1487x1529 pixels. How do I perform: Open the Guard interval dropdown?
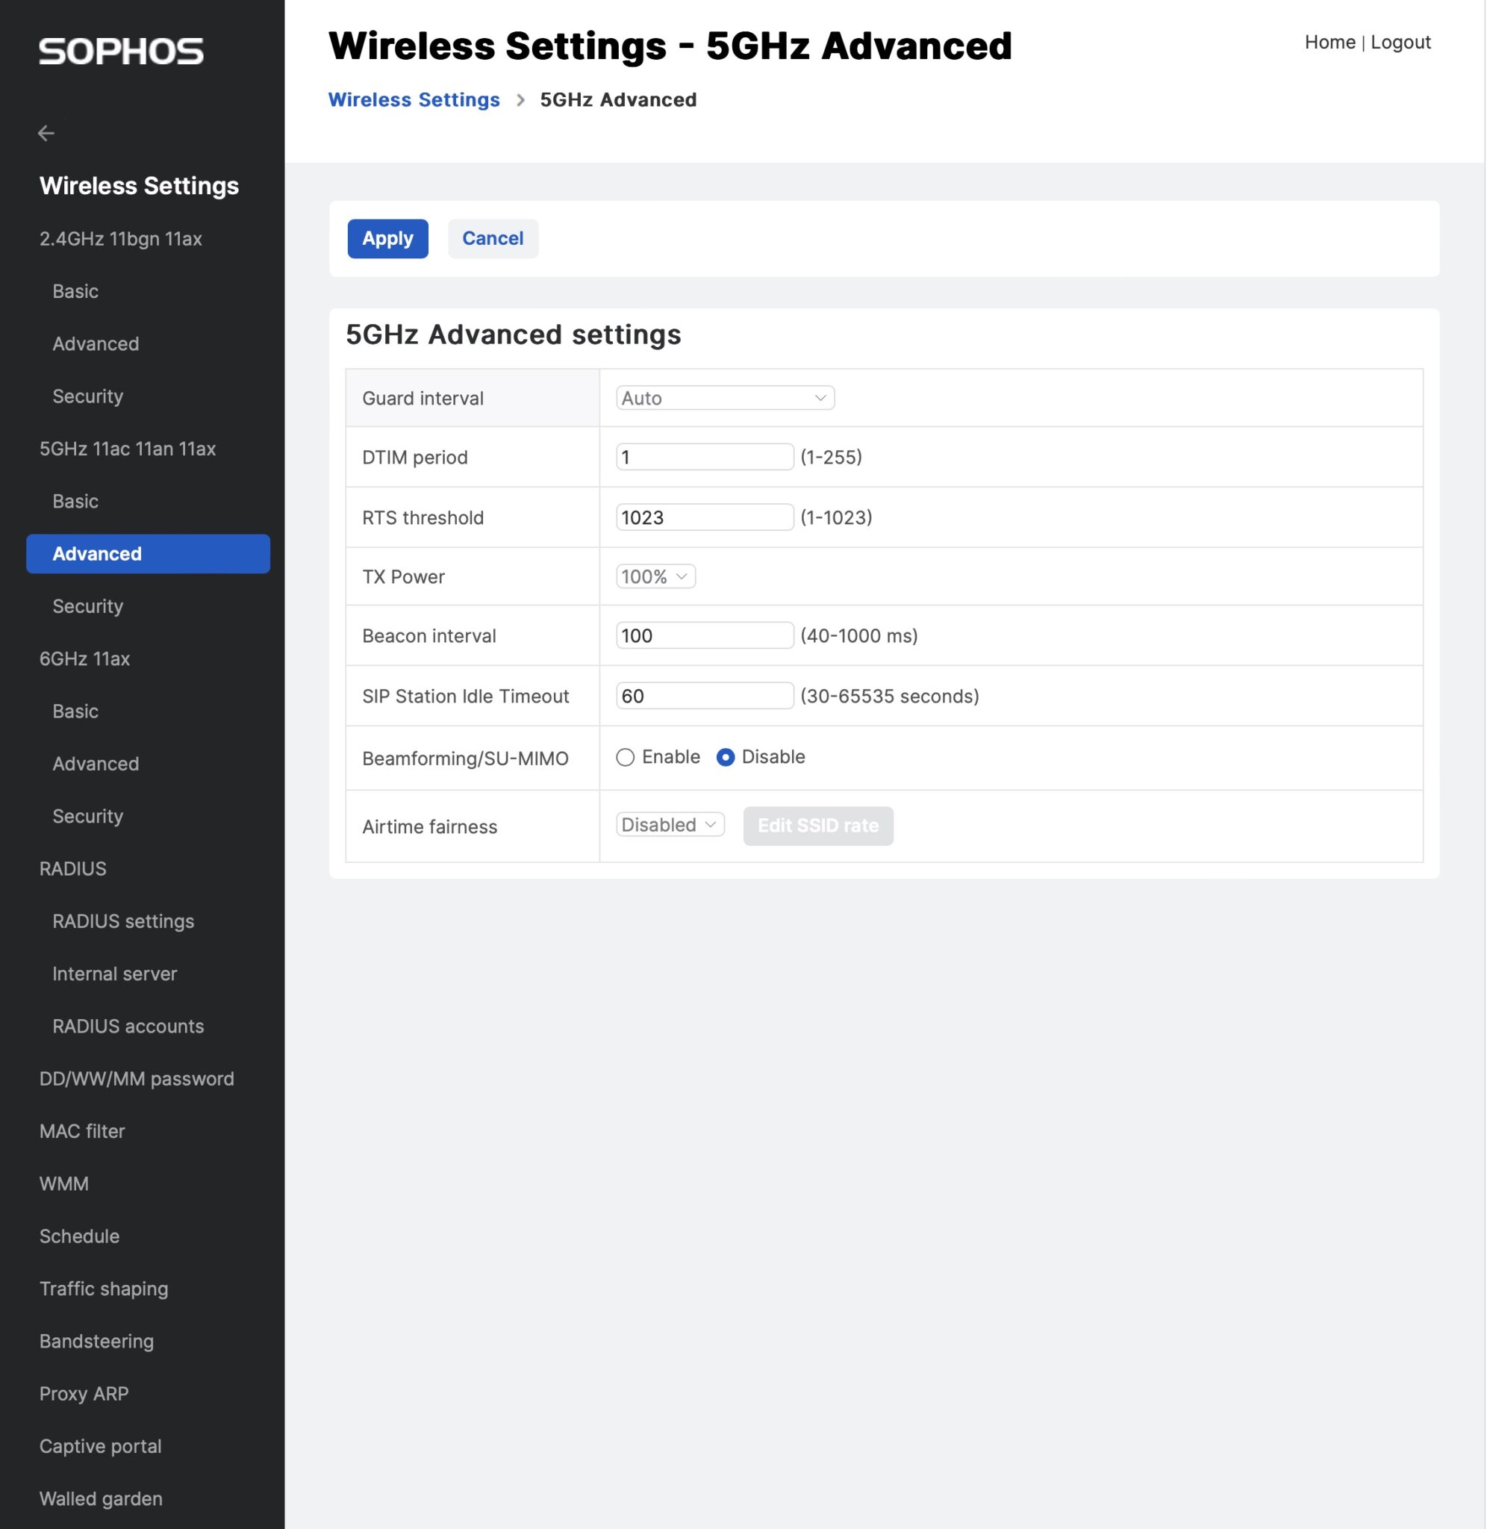pyautogui.click(x=723, y=398)
